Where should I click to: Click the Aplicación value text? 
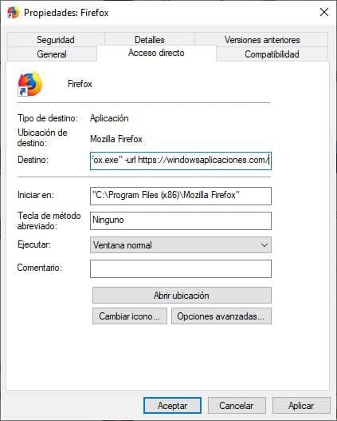(x=109, y=118)
